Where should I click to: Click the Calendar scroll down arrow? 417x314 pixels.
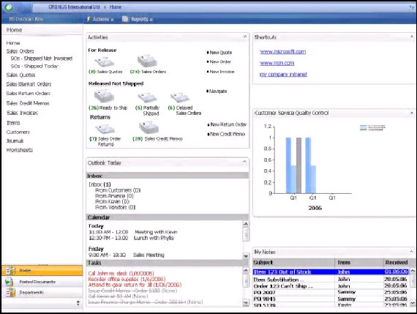click(246, 256)
